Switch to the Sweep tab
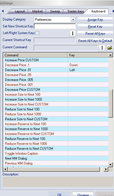The height and width of the screenshot is (196, 114). coord(55,11)
